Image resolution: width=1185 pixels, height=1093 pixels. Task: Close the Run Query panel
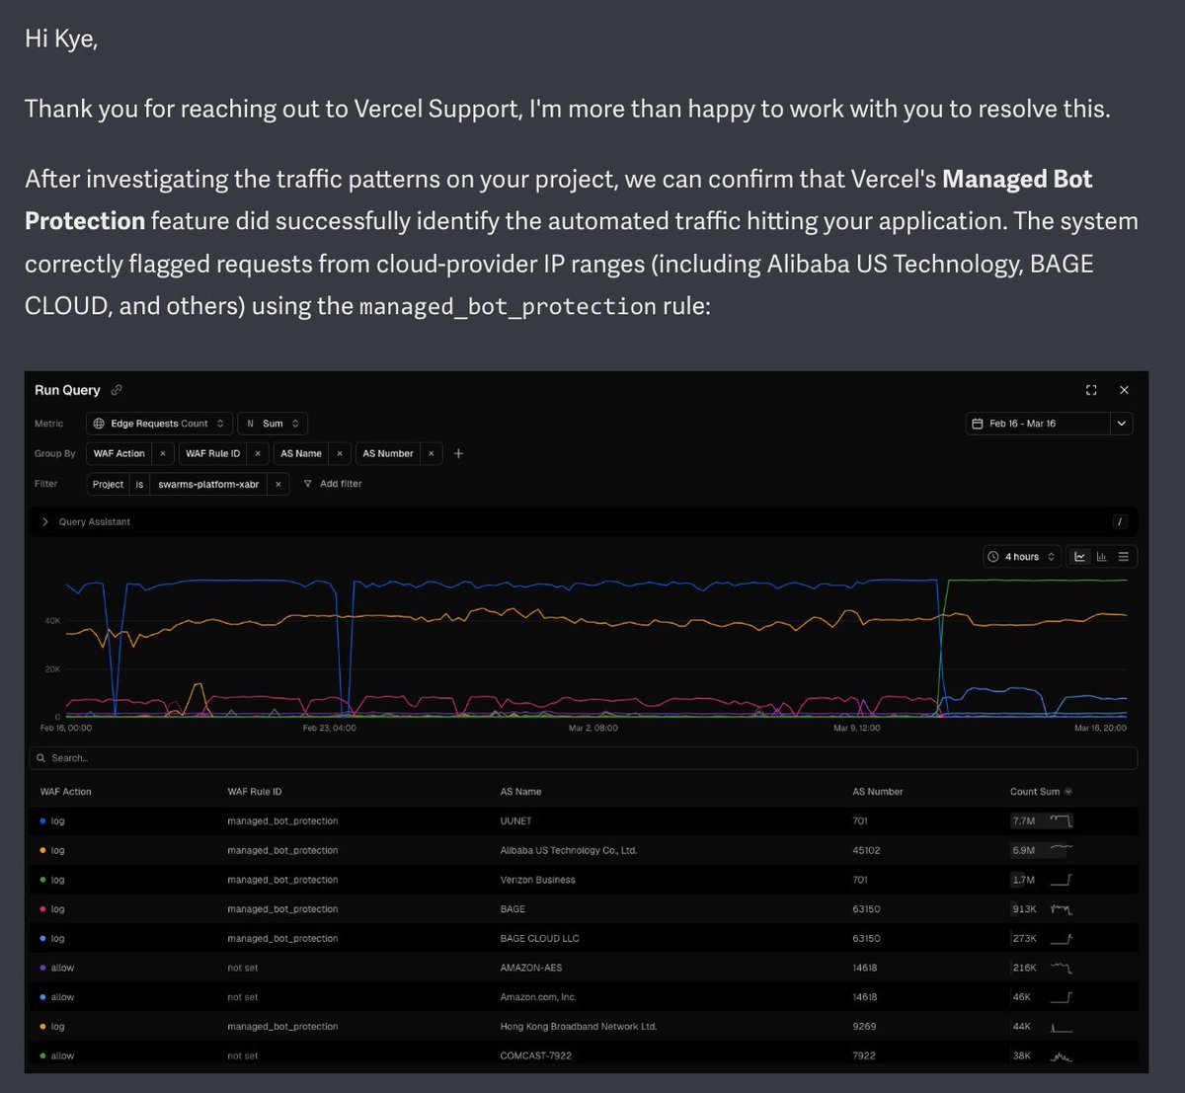(1124, 390)
